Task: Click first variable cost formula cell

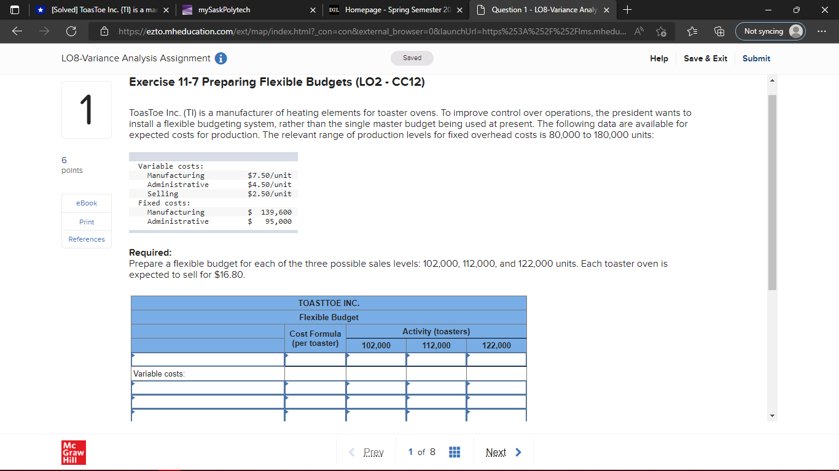Action: tap(315, 388)
